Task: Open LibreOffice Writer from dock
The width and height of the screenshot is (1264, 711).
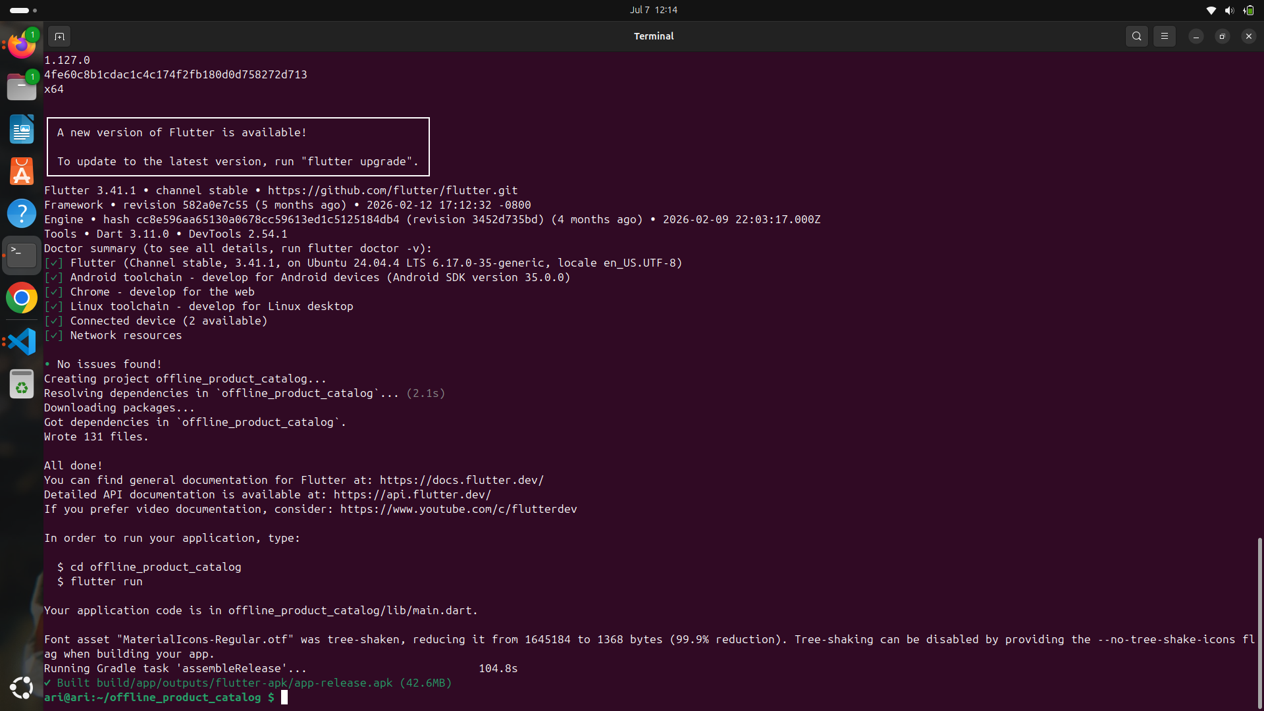Action: tap(22, 129)
